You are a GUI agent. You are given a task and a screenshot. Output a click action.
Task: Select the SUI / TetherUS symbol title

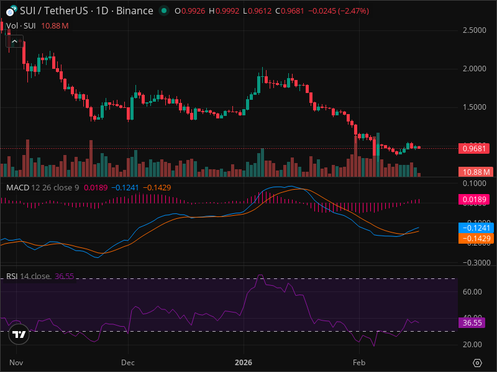pos(86,11)
